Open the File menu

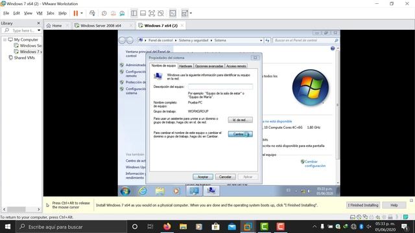[x=6, y=13]
